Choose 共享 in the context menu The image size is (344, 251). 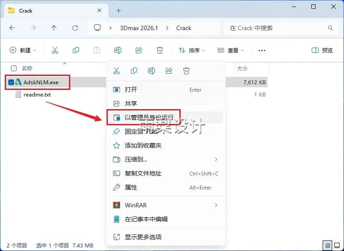coord(165,103)
